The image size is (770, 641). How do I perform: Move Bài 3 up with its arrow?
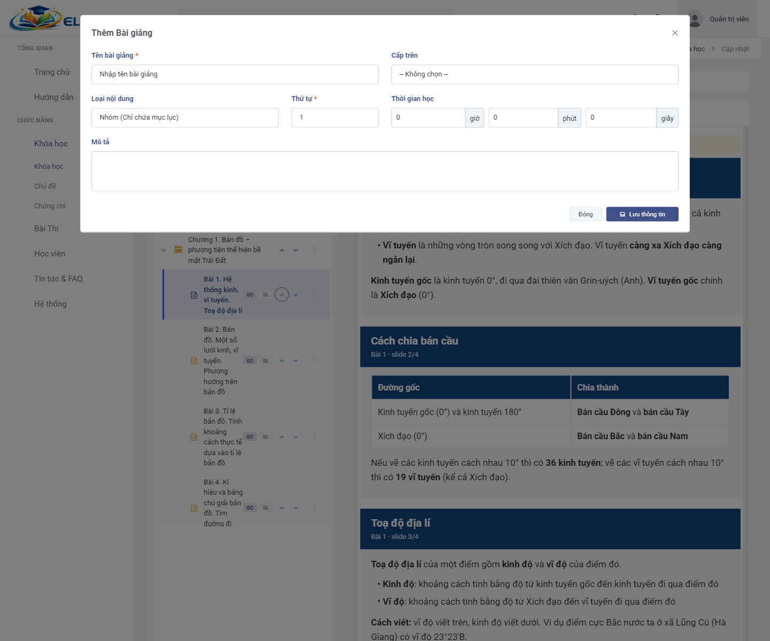[x=282, y=437]
